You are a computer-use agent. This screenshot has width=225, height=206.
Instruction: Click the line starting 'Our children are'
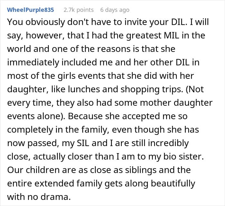pos(99,170)
